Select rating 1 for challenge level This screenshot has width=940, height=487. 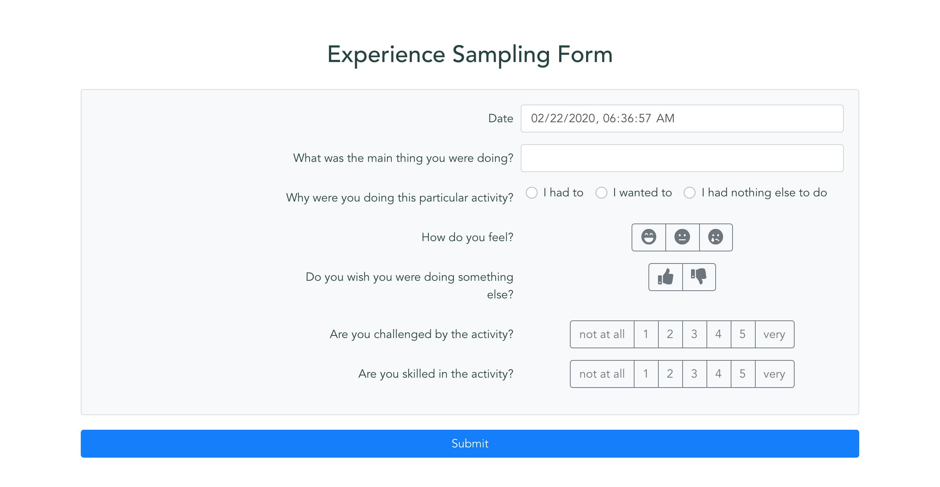coord(646,334)
